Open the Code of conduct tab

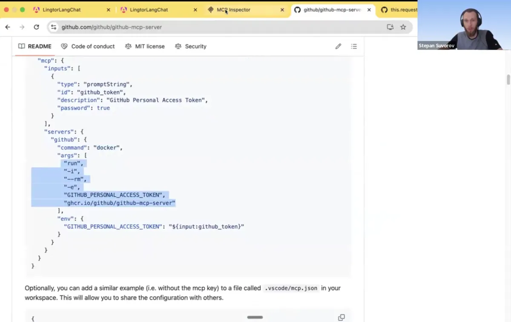click(88, 46)
